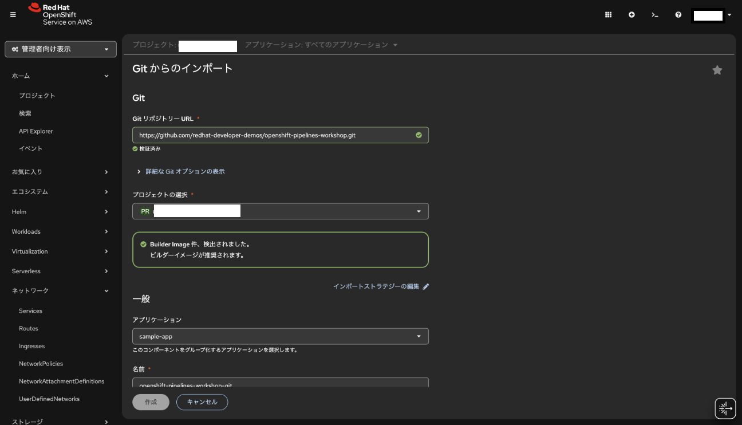742x425 pixels.
Task: Go to API Explorer in sidebar
Action: (x=35, y=131)
